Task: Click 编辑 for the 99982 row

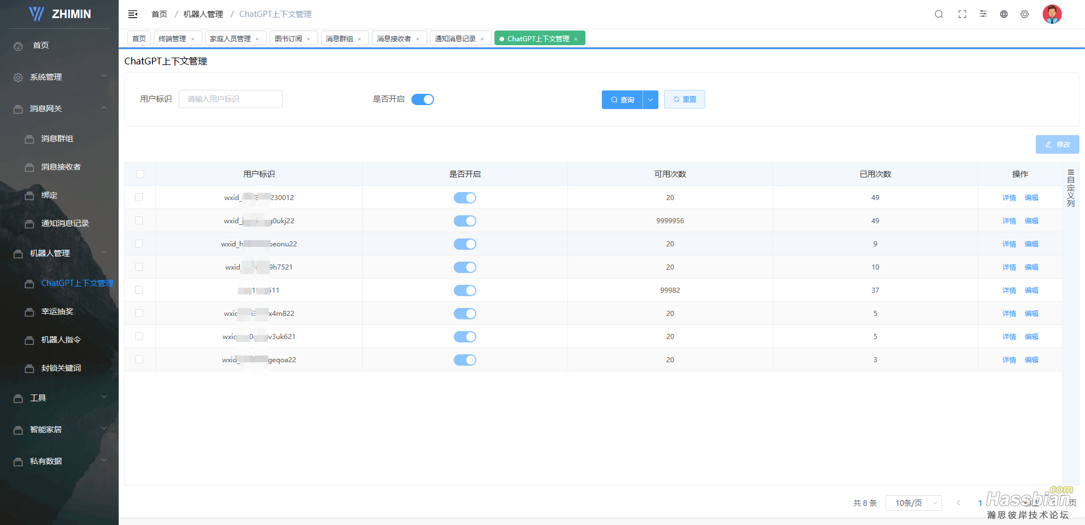Action: (1032, 290)
